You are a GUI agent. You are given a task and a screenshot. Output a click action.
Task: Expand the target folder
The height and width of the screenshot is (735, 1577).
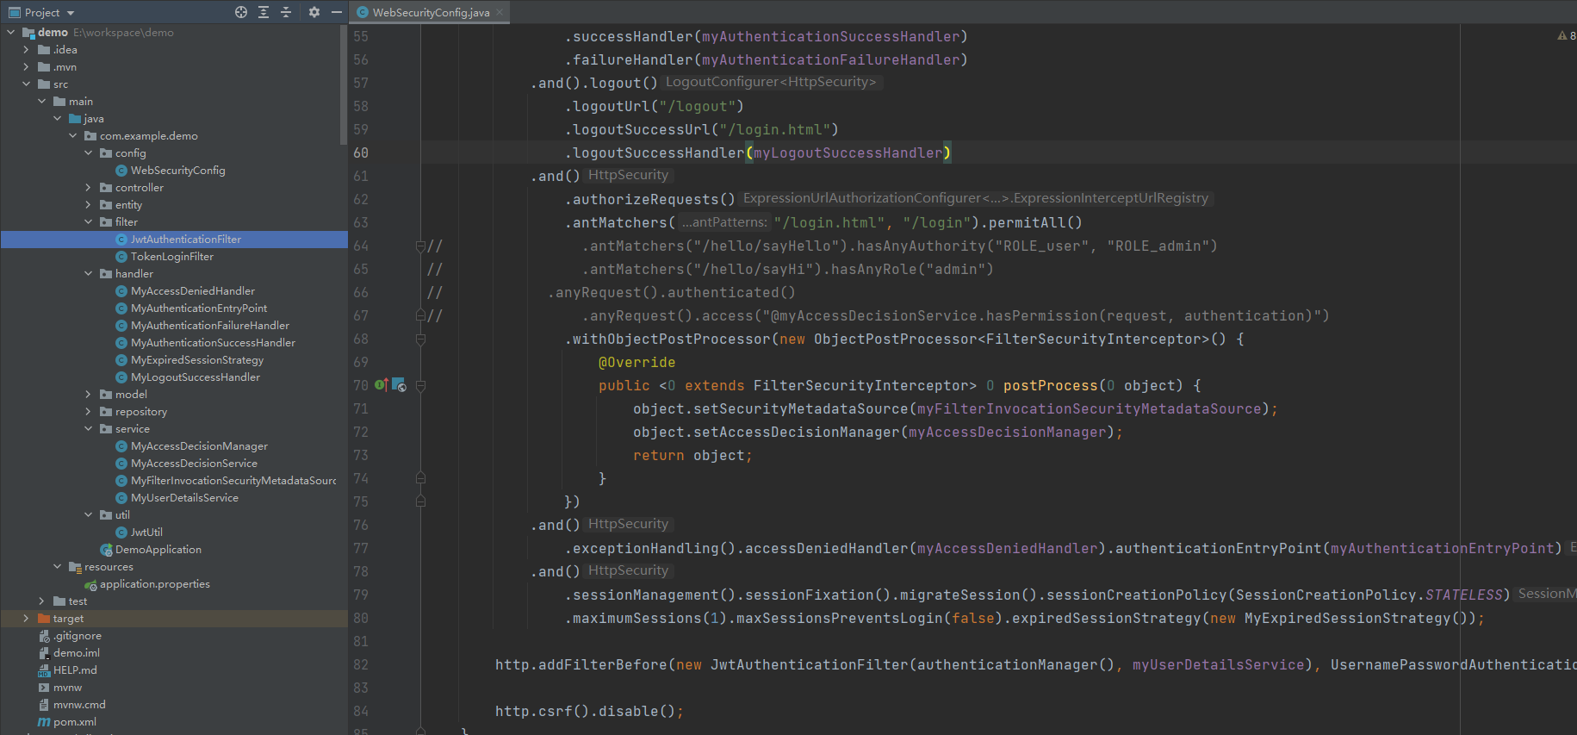[26, 618]
